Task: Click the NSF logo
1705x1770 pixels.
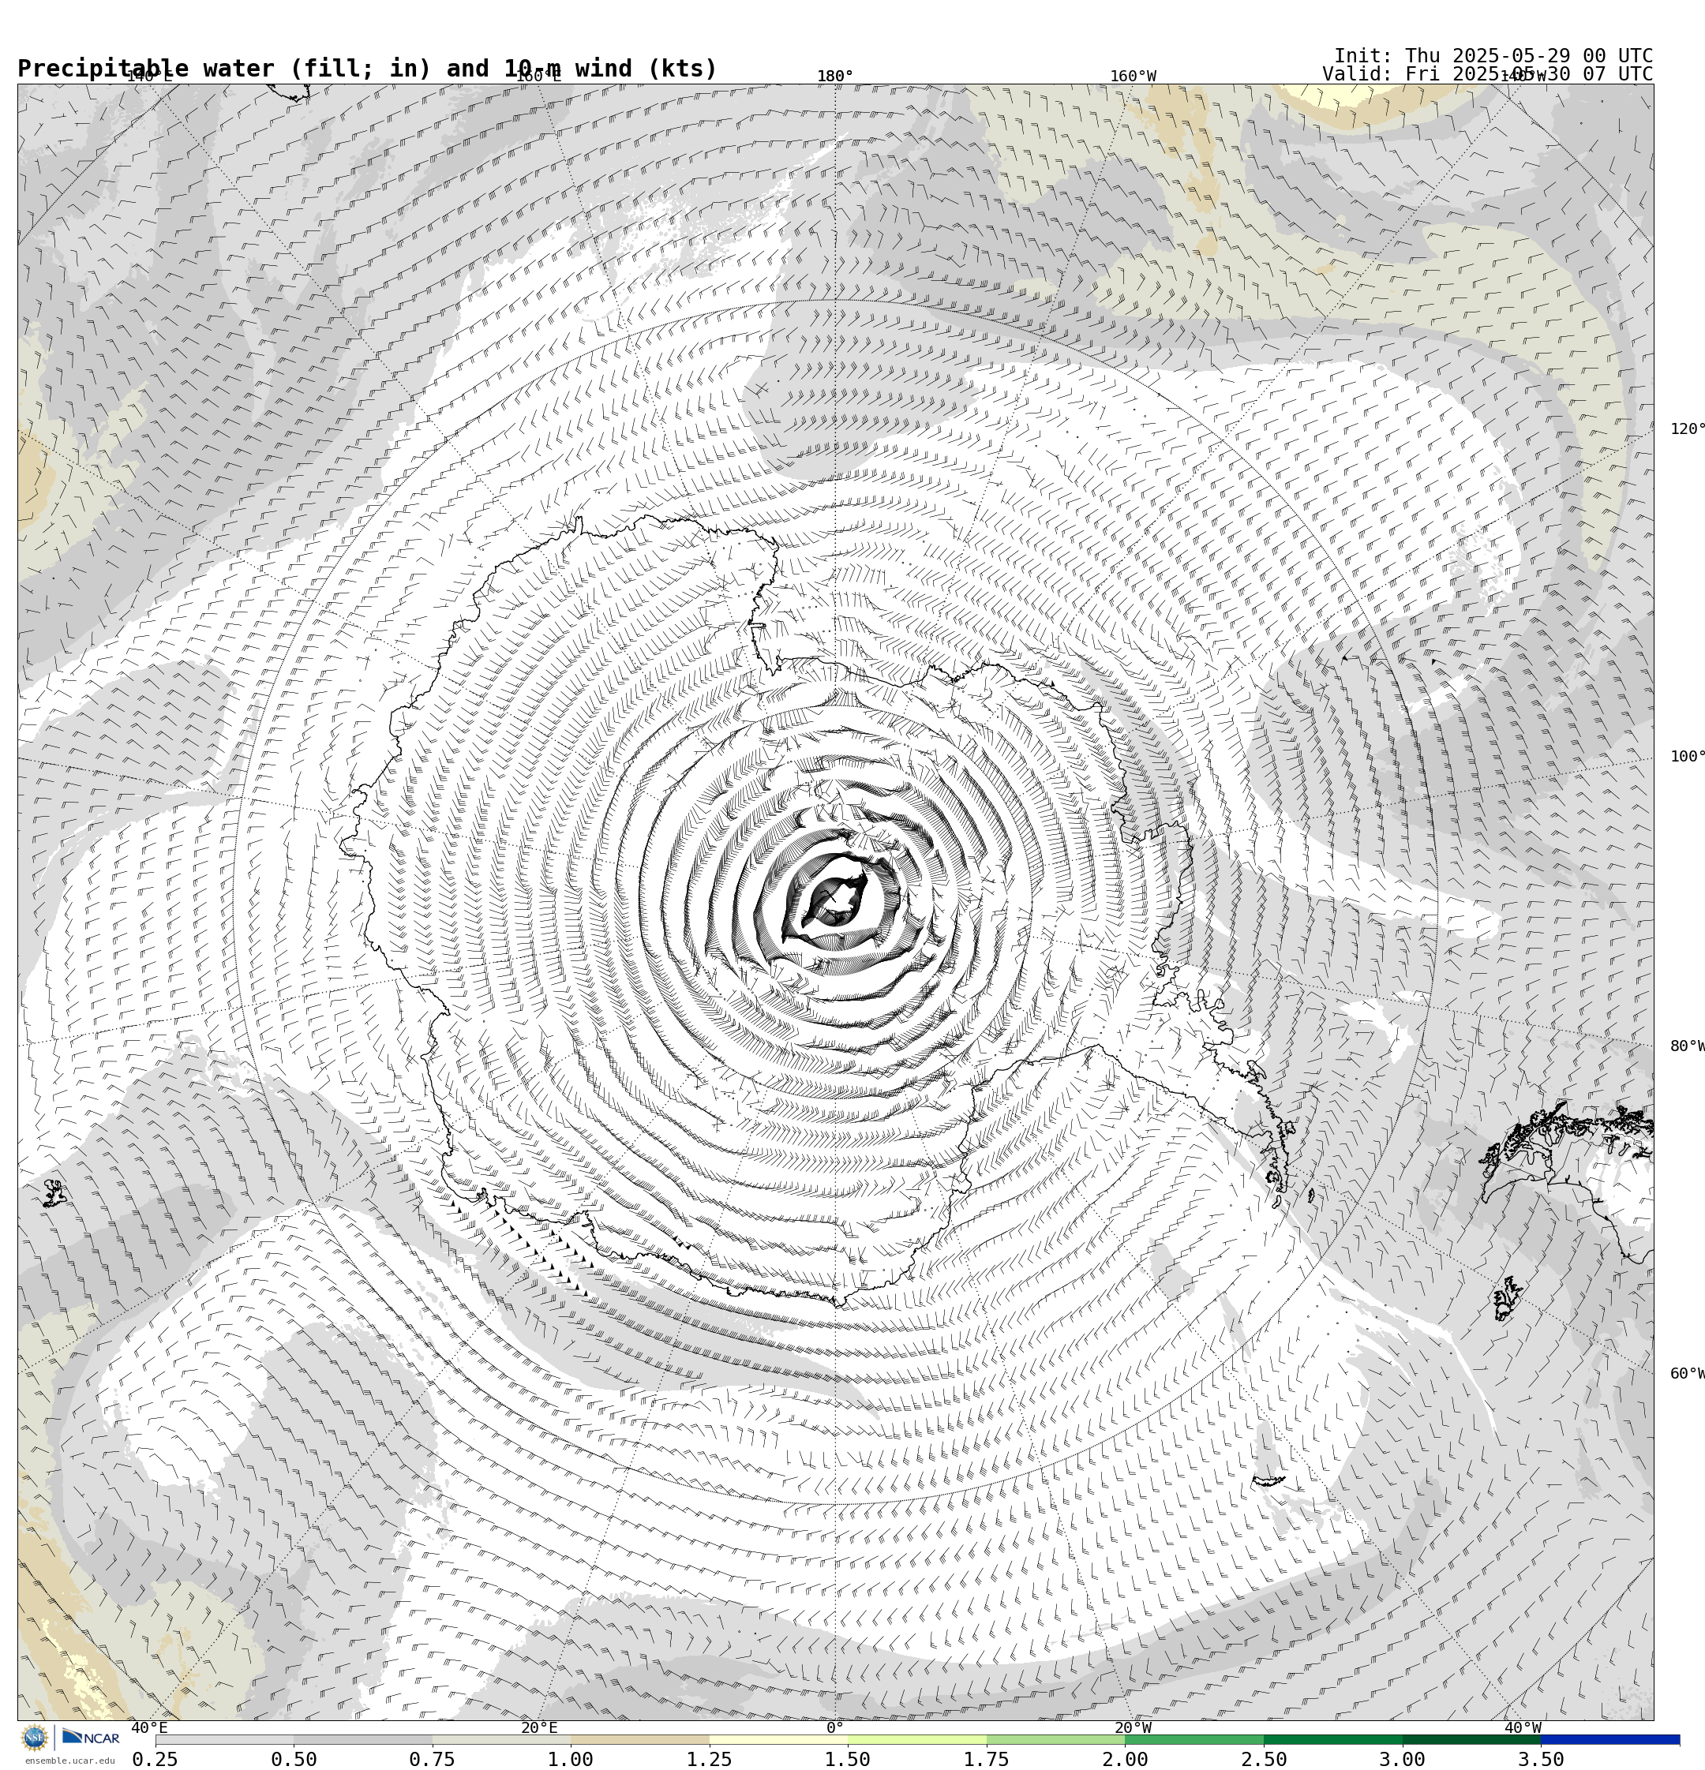Action: 34,1738
